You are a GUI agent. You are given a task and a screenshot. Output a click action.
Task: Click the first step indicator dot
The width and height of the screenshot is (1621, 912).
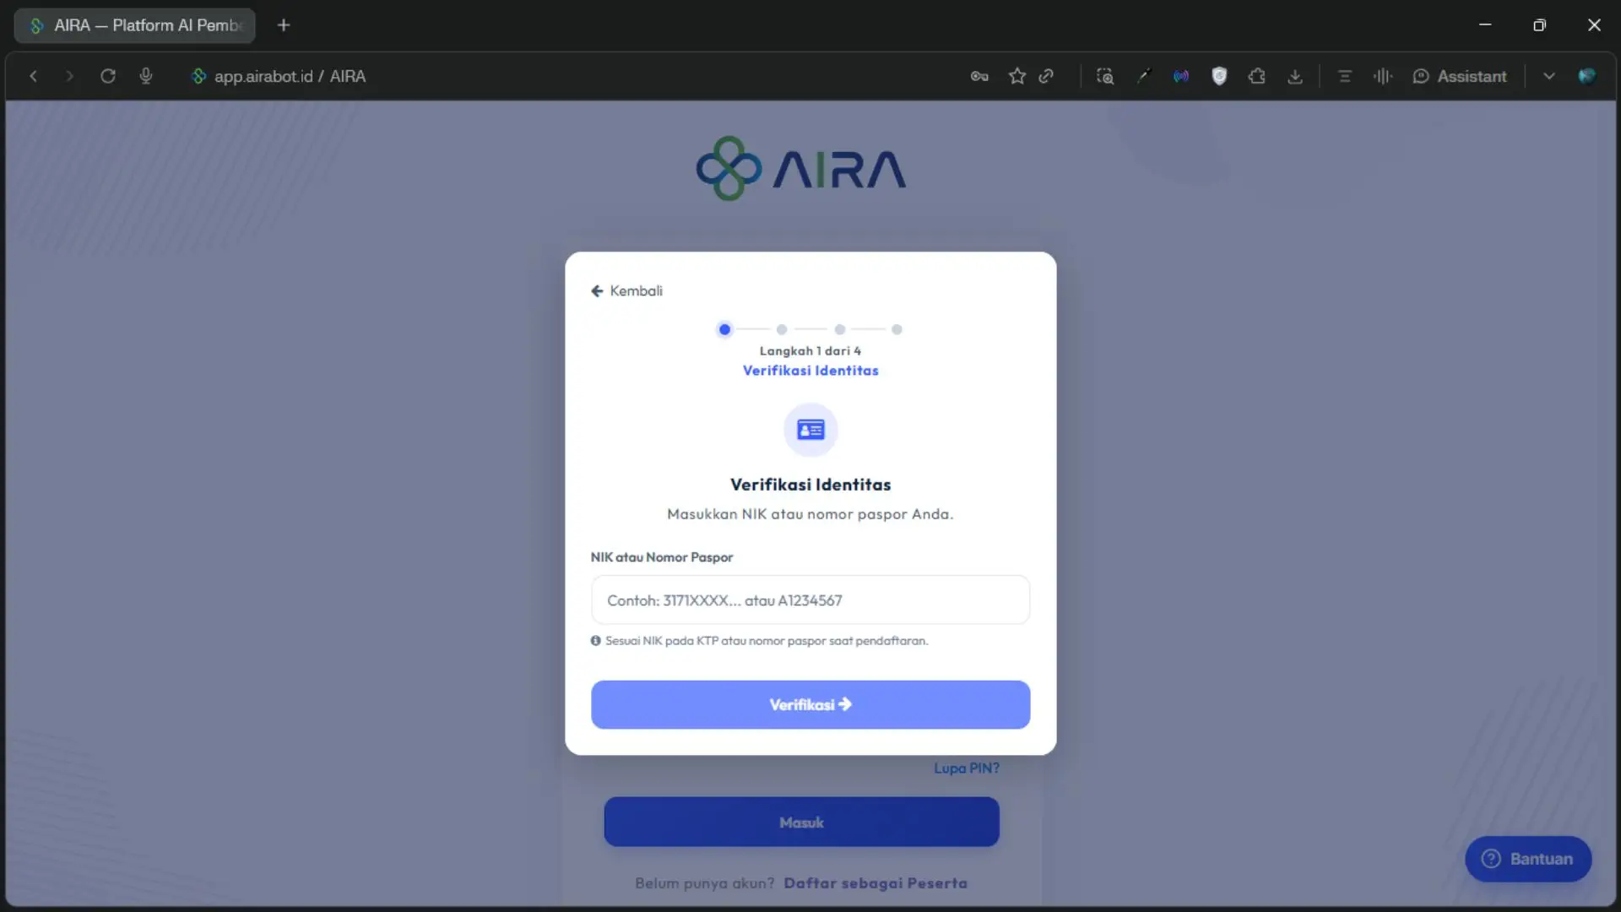[x=724, y=329]
